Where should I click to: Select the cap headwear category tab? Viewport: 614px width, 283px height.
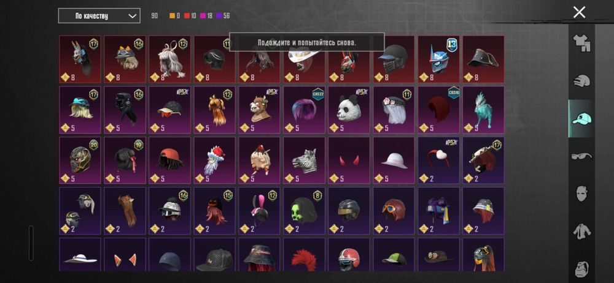click(x=581, y=118)
